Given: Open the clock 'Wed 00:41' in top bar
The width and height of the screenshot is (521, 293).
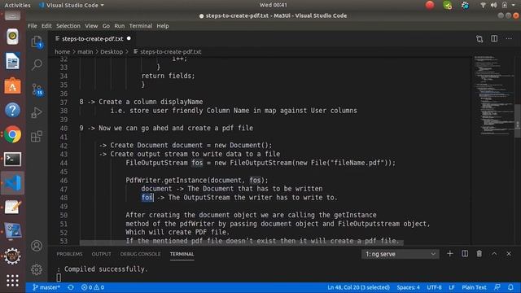Looking at the screenshot, I should [x=274, y=5].
